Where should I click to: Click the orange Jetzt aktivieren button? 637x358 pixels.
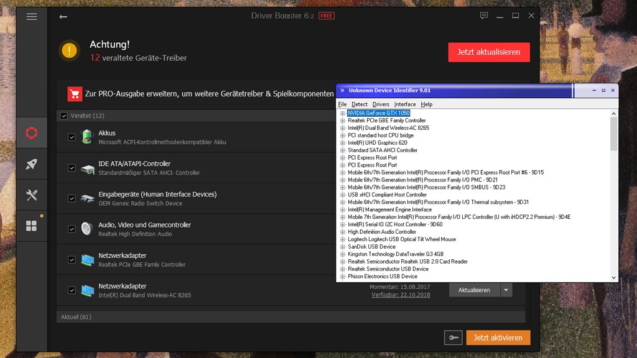coord(498,337)
